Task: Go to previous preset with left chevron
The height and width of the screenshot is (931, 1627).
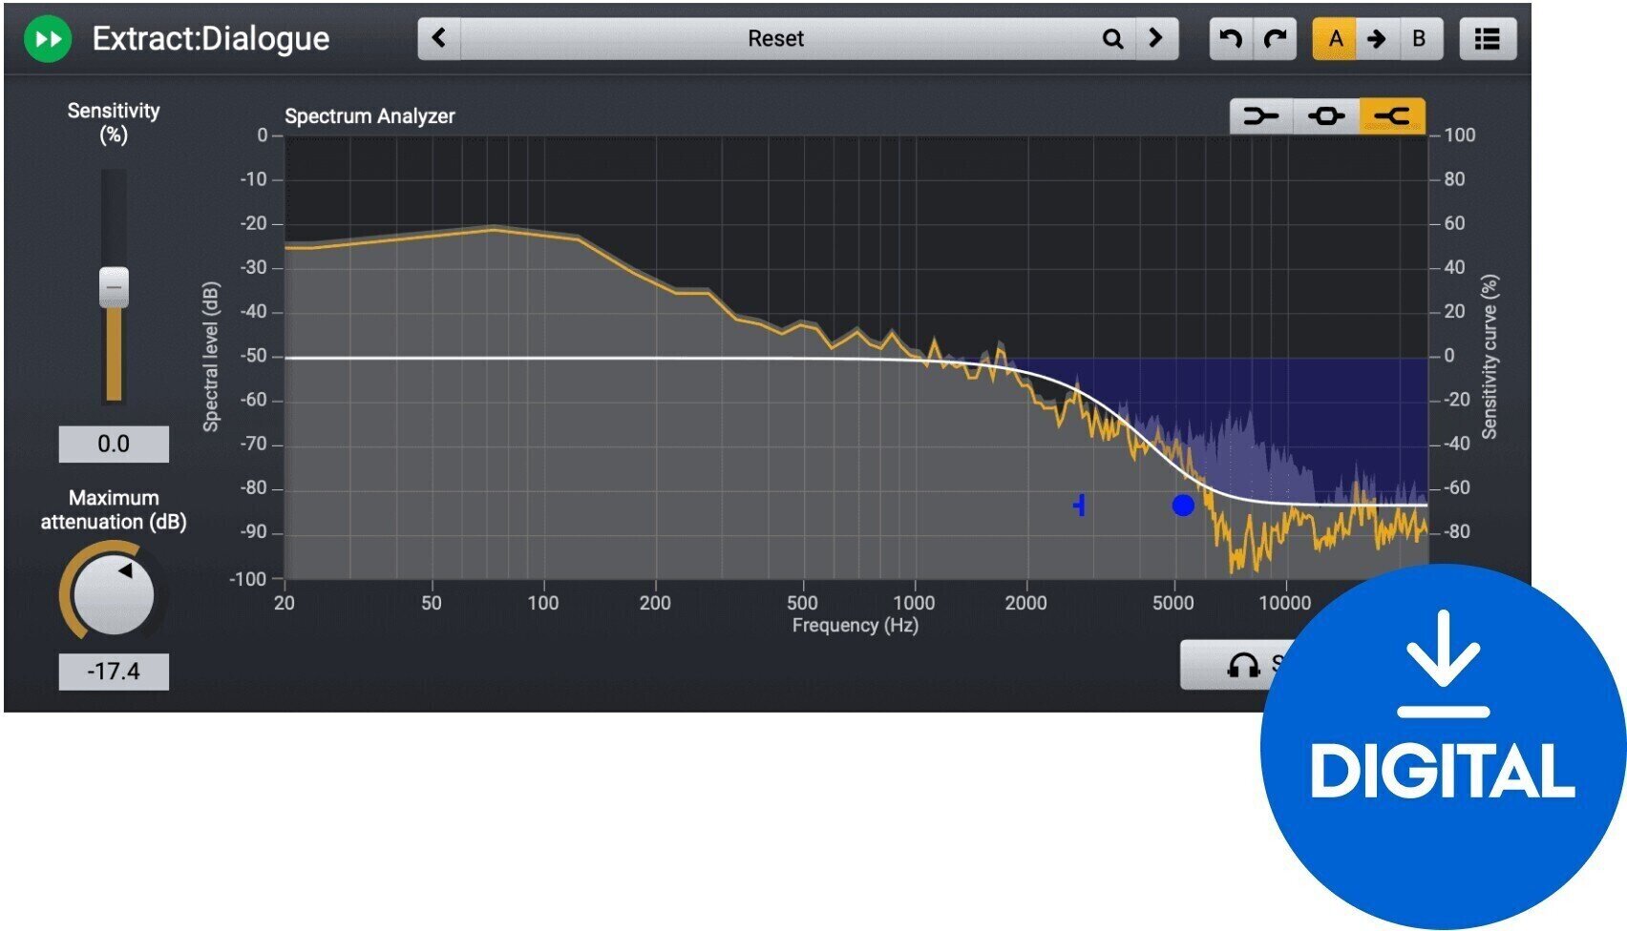Action: pos(438,39)
